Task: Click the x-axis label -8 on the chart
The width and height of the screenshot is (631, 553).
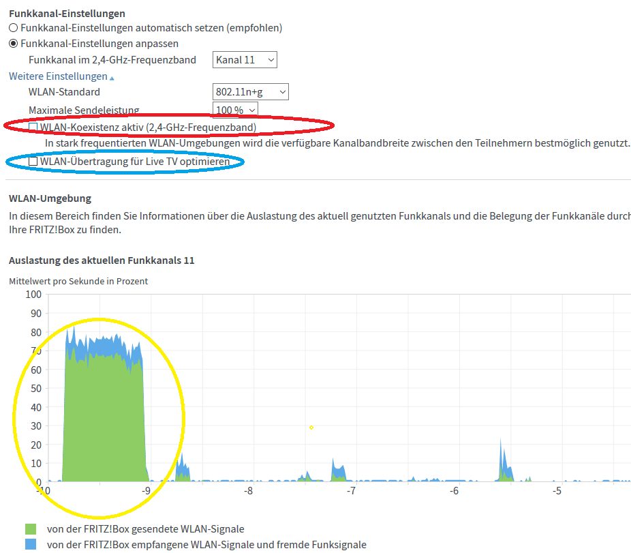Action: pyautogui.click(x=248, y=490)
